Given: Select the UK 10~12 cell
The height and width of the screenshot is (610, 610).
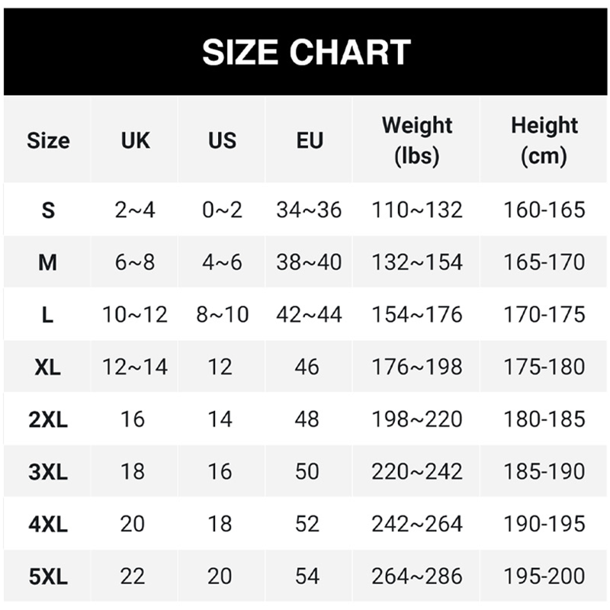Looking at the screenshot, I should [x=135, y=314].
